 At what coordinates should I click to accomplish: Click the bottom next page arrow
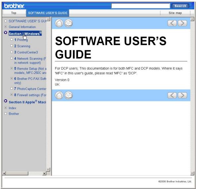(182, 95)
